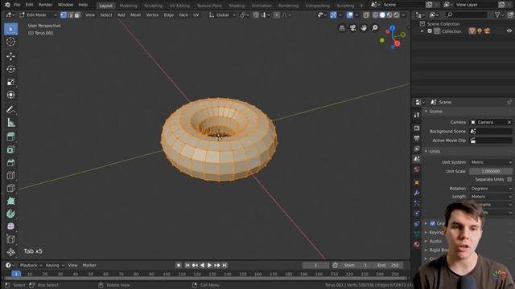Open the Edit Mode dropdown
This screenshot has height=289, width=515.
38,15
